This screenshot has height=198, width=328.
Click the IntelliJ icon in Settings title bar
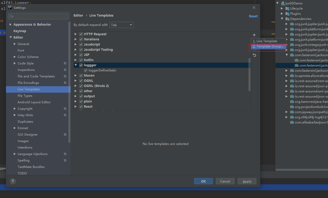click(10, 8)
